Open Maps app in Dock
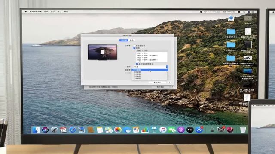This screenshot has height=154, width=275. [109, 130]
